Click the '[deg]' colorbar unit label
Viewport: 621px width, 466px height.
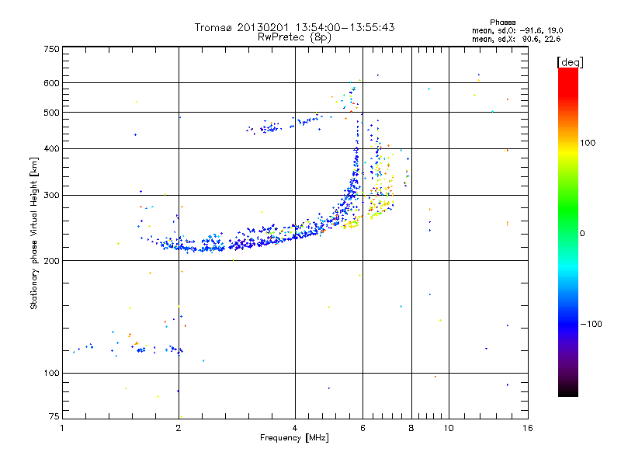coord(570,62)
